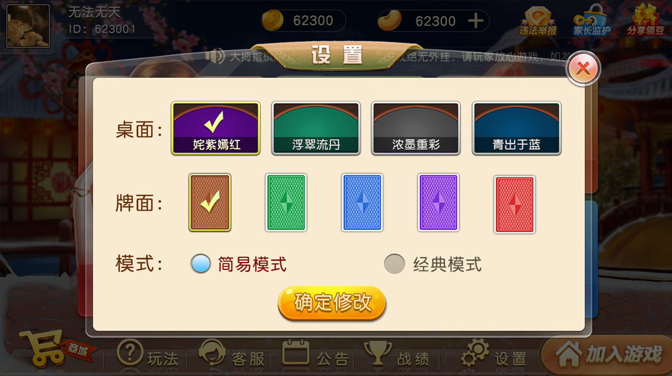The width and height of the screenshot is (672, 376).
Task: Choose the 浓墨重彩 dark table theme
Action: [x=416, y=128]
